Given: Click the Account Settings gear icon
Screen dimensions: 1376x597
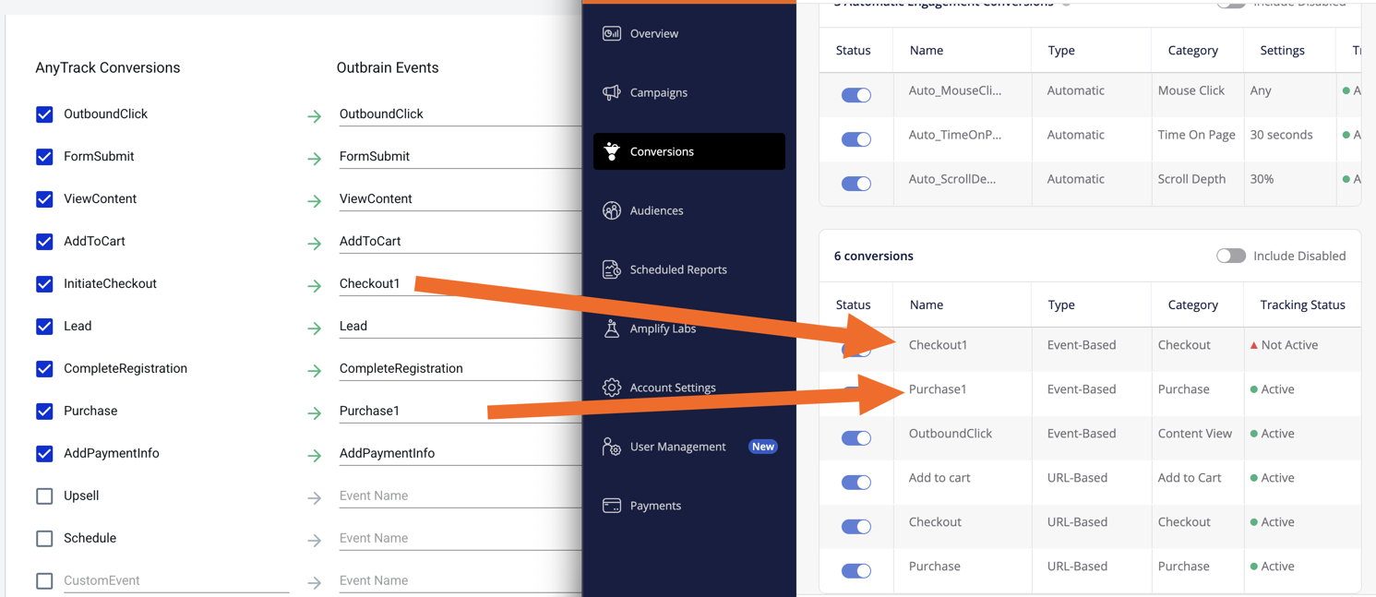Looking at the screenshot, I should click(611, 388).
